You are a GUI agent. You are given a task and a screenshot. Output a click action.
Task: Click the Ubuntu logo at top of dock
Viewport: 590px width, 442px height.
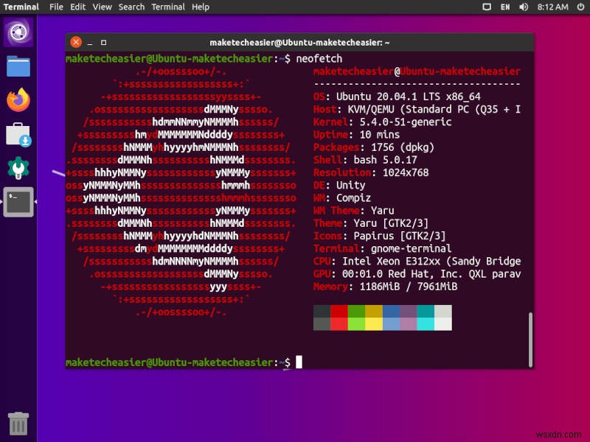click(x=18, y=32)
